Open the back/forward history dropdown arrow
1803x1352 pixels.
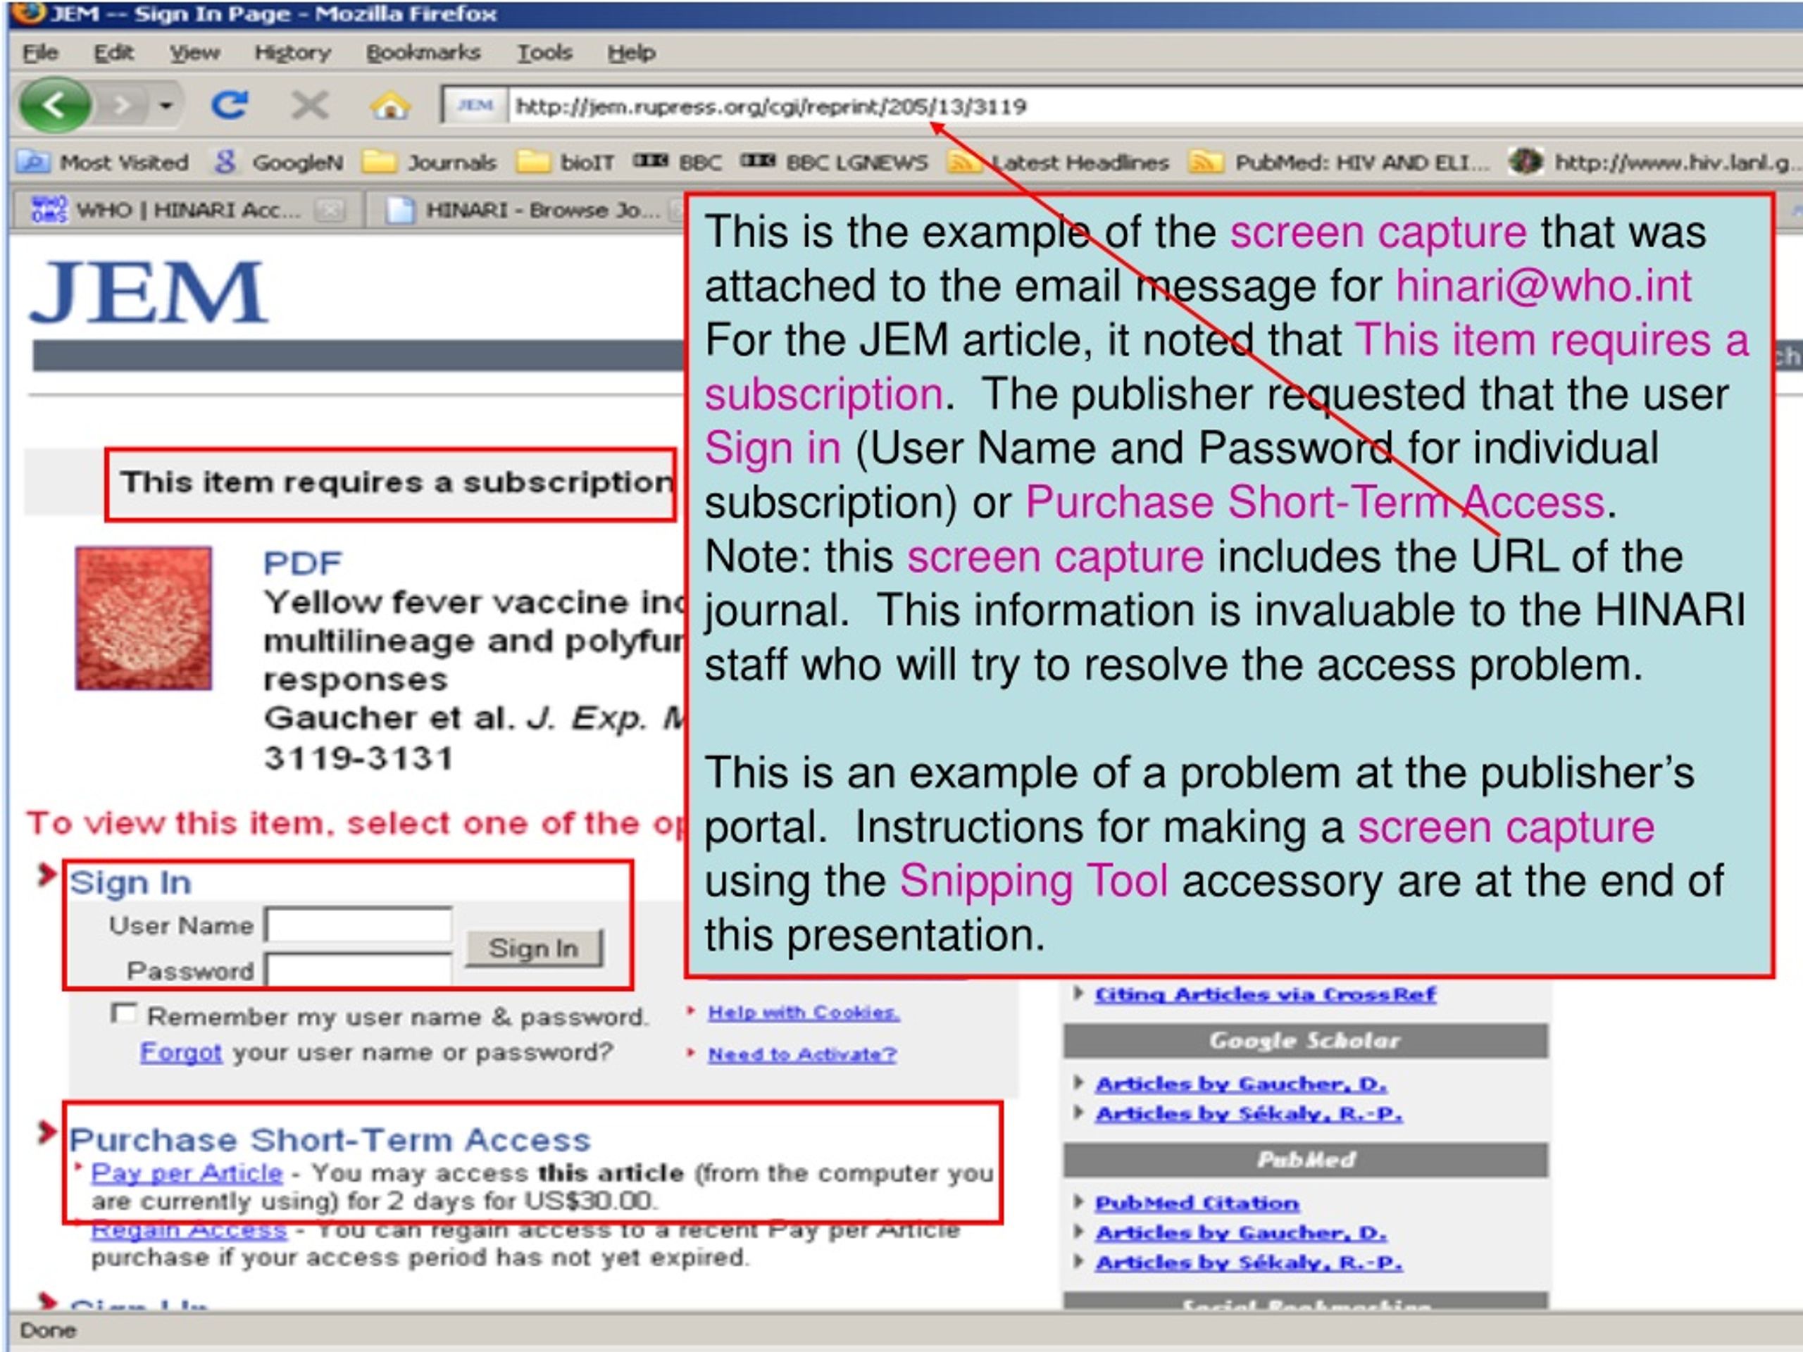click(x=166, y=105)
